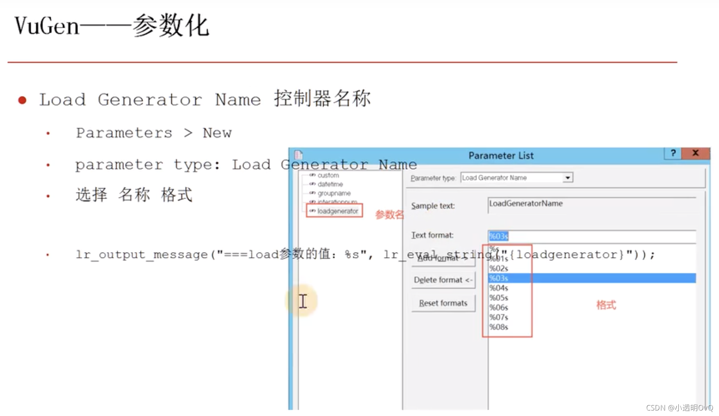Click the Delete format button
This screenshot has width=719, height=416.
pos(443,280)
